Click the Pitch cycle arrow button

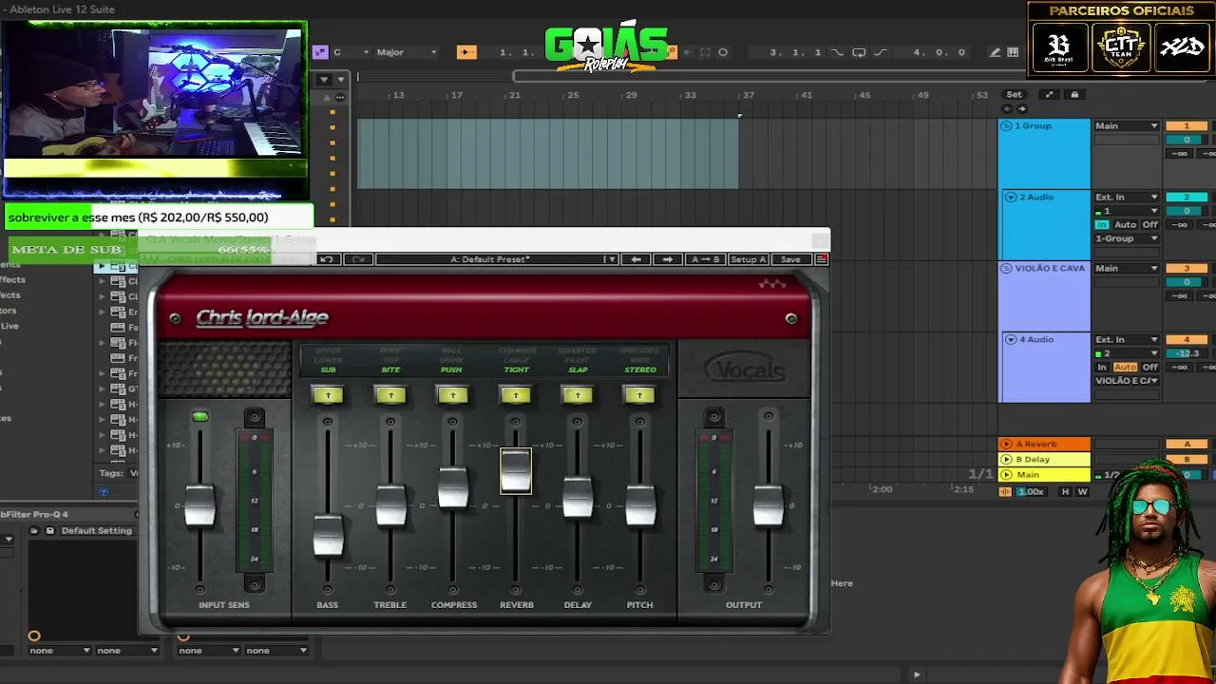tap(639, 395)
